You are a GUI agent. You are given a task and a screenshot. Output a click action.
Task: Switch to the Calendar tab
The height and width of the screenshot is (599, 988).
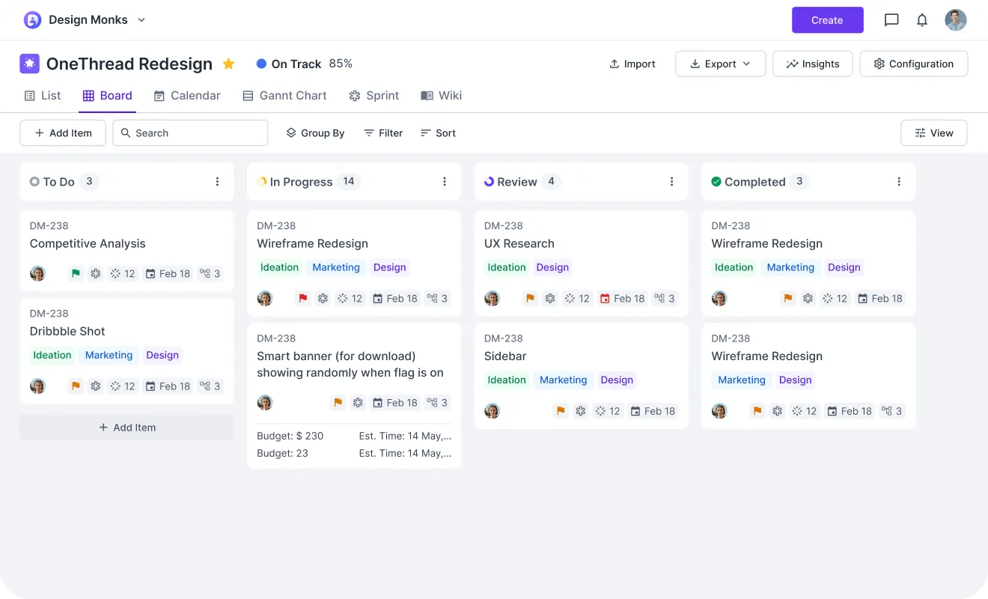coord(187,96)
